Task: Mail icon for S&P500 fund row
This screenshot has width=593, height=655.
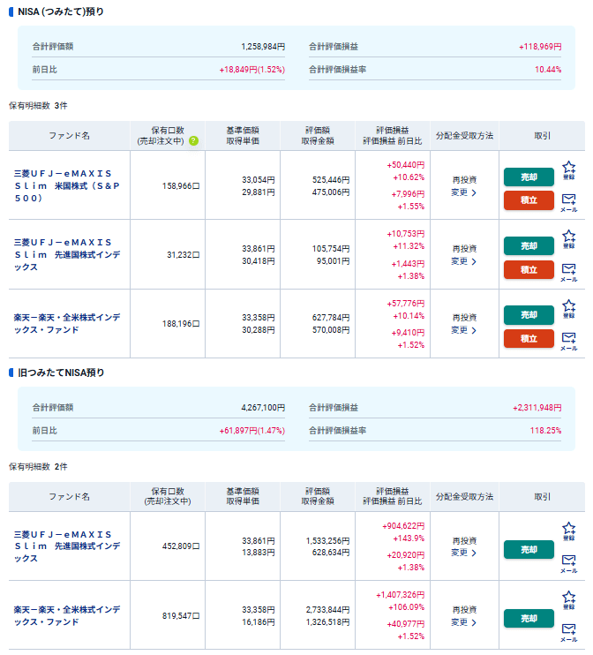Action: click(x=568, y=203)
